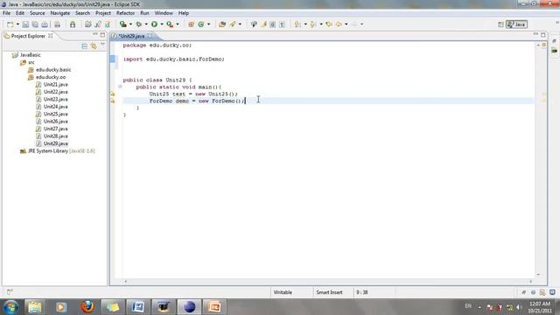This screenshot has width=560, height=315.
Task: Open dropdown arrow next to Run button
Action: pyautogui.click(x=162, y=24)
